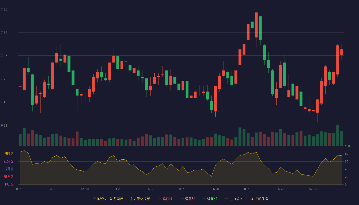Toggle the 强撑线 legend series
Image resolution: width=359 pixels, height=205 pixels.
tap(210, 199)
